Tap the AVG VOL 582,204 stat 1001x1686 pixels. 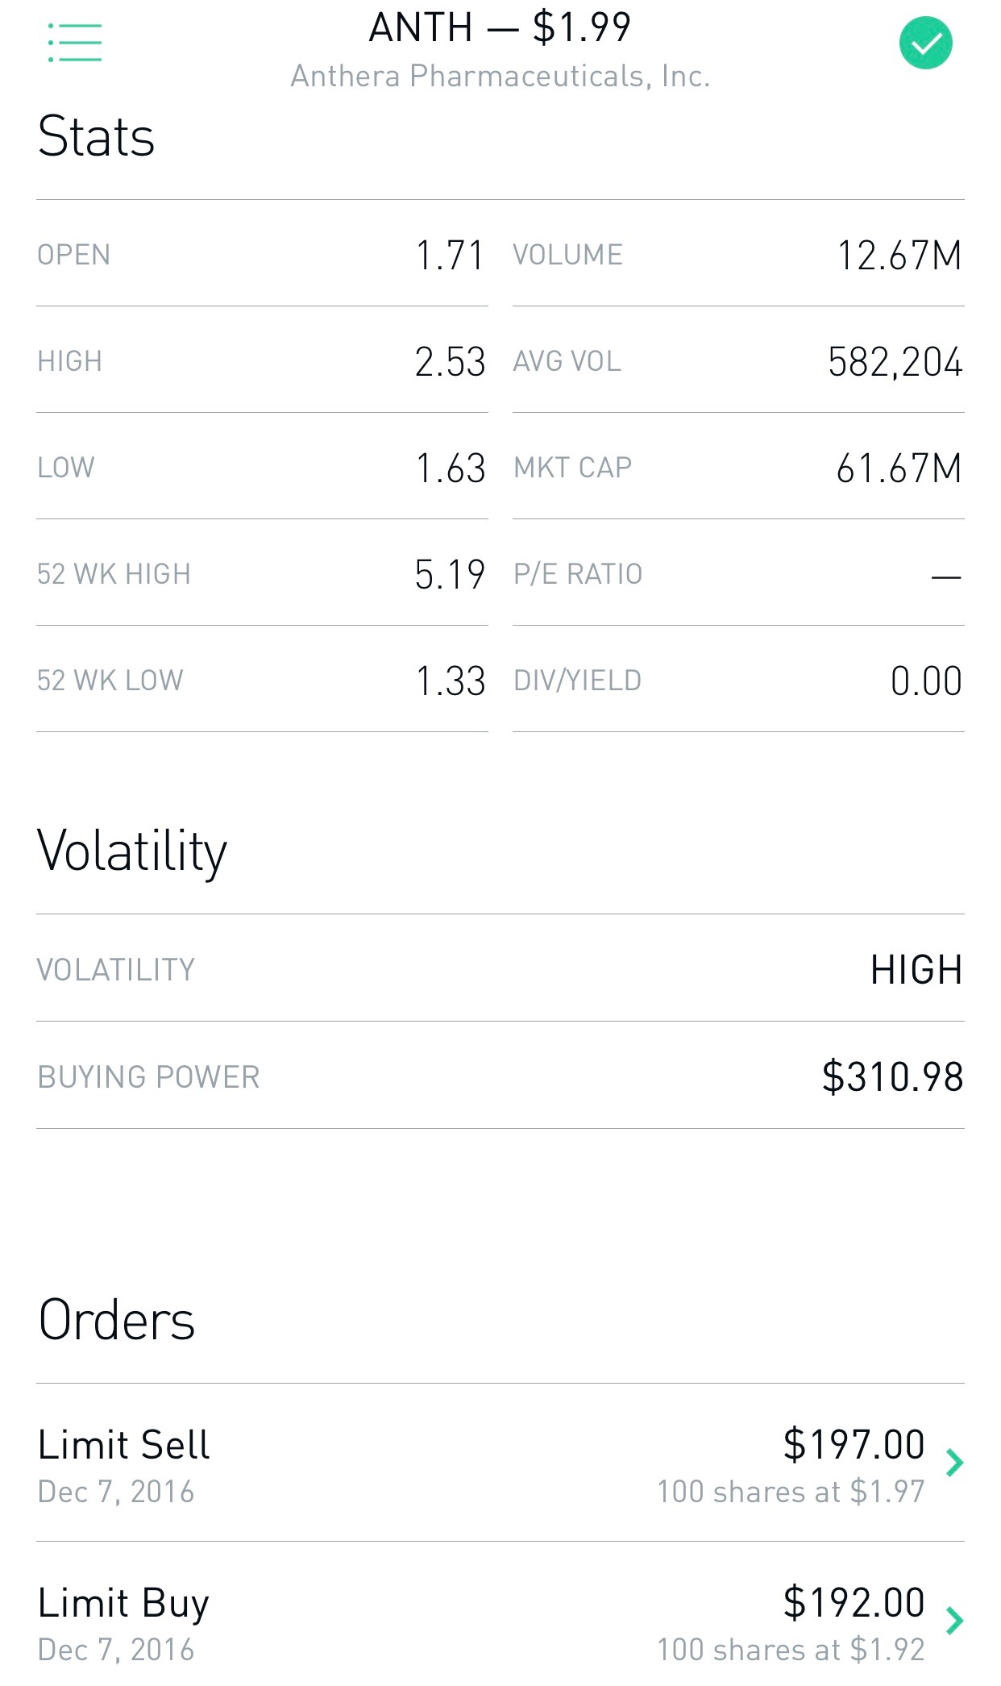tap(895, 362)
